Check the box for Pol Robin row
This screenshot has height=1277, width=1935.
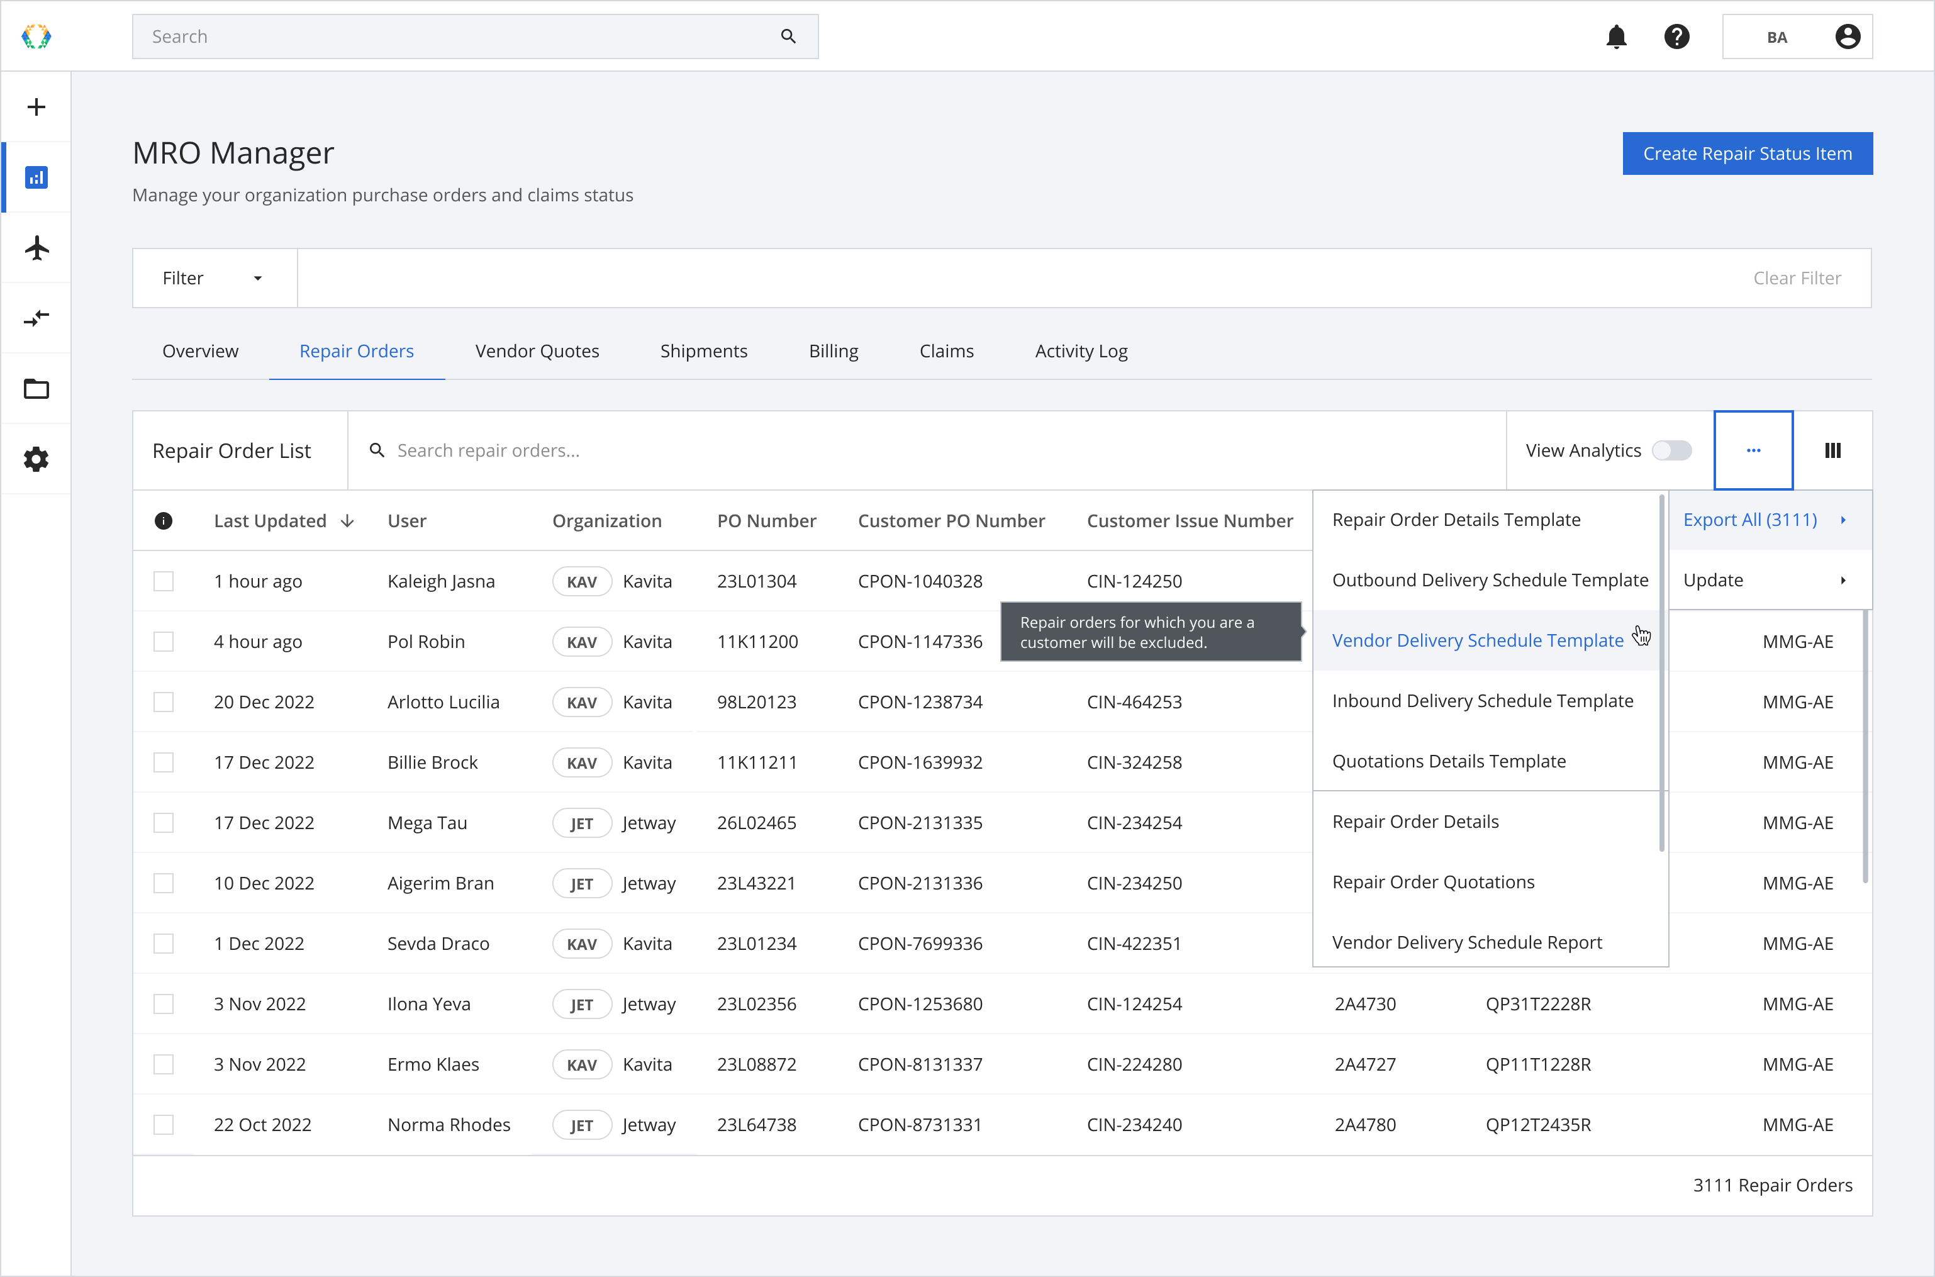[163, 642]
